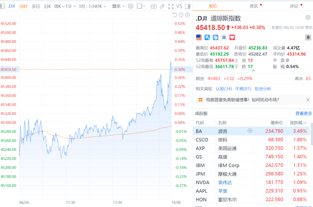Select the CSCO 思科 row
Viewport: 313px width, 207px height.
pyautogui.click(x=251, y=139)
